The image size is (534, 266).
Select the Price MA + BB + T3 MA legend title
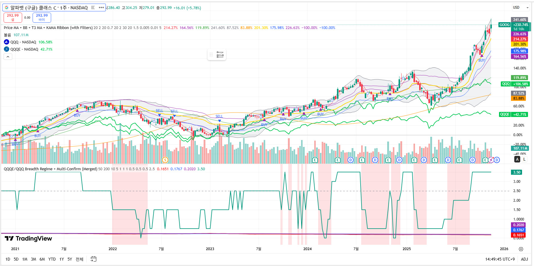click(48, 28)
